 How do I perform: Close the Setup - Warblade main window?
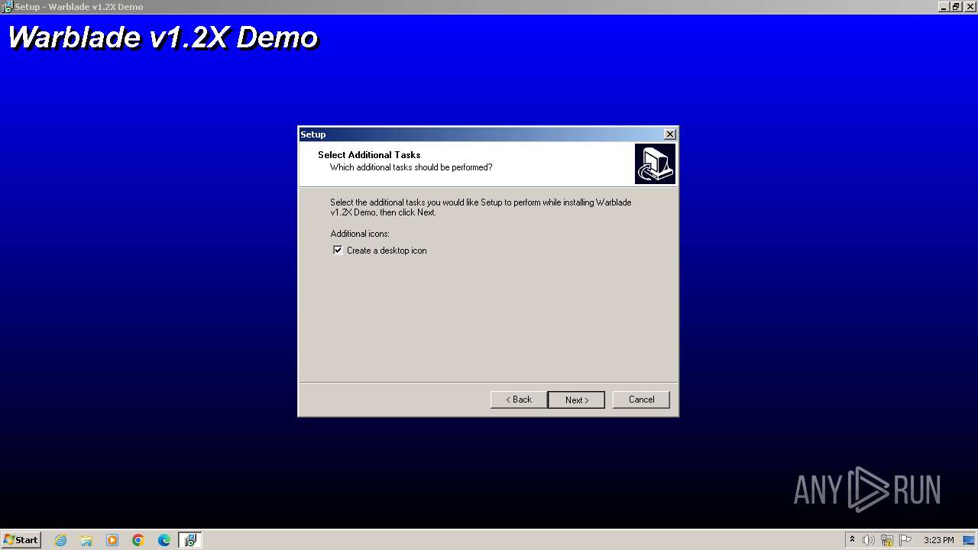(969, 7)
